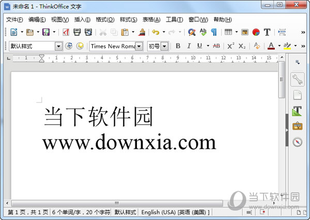Click the Insert Text Box icon
The height and width of the screenshot is (220, 310).
click(267, 32)
